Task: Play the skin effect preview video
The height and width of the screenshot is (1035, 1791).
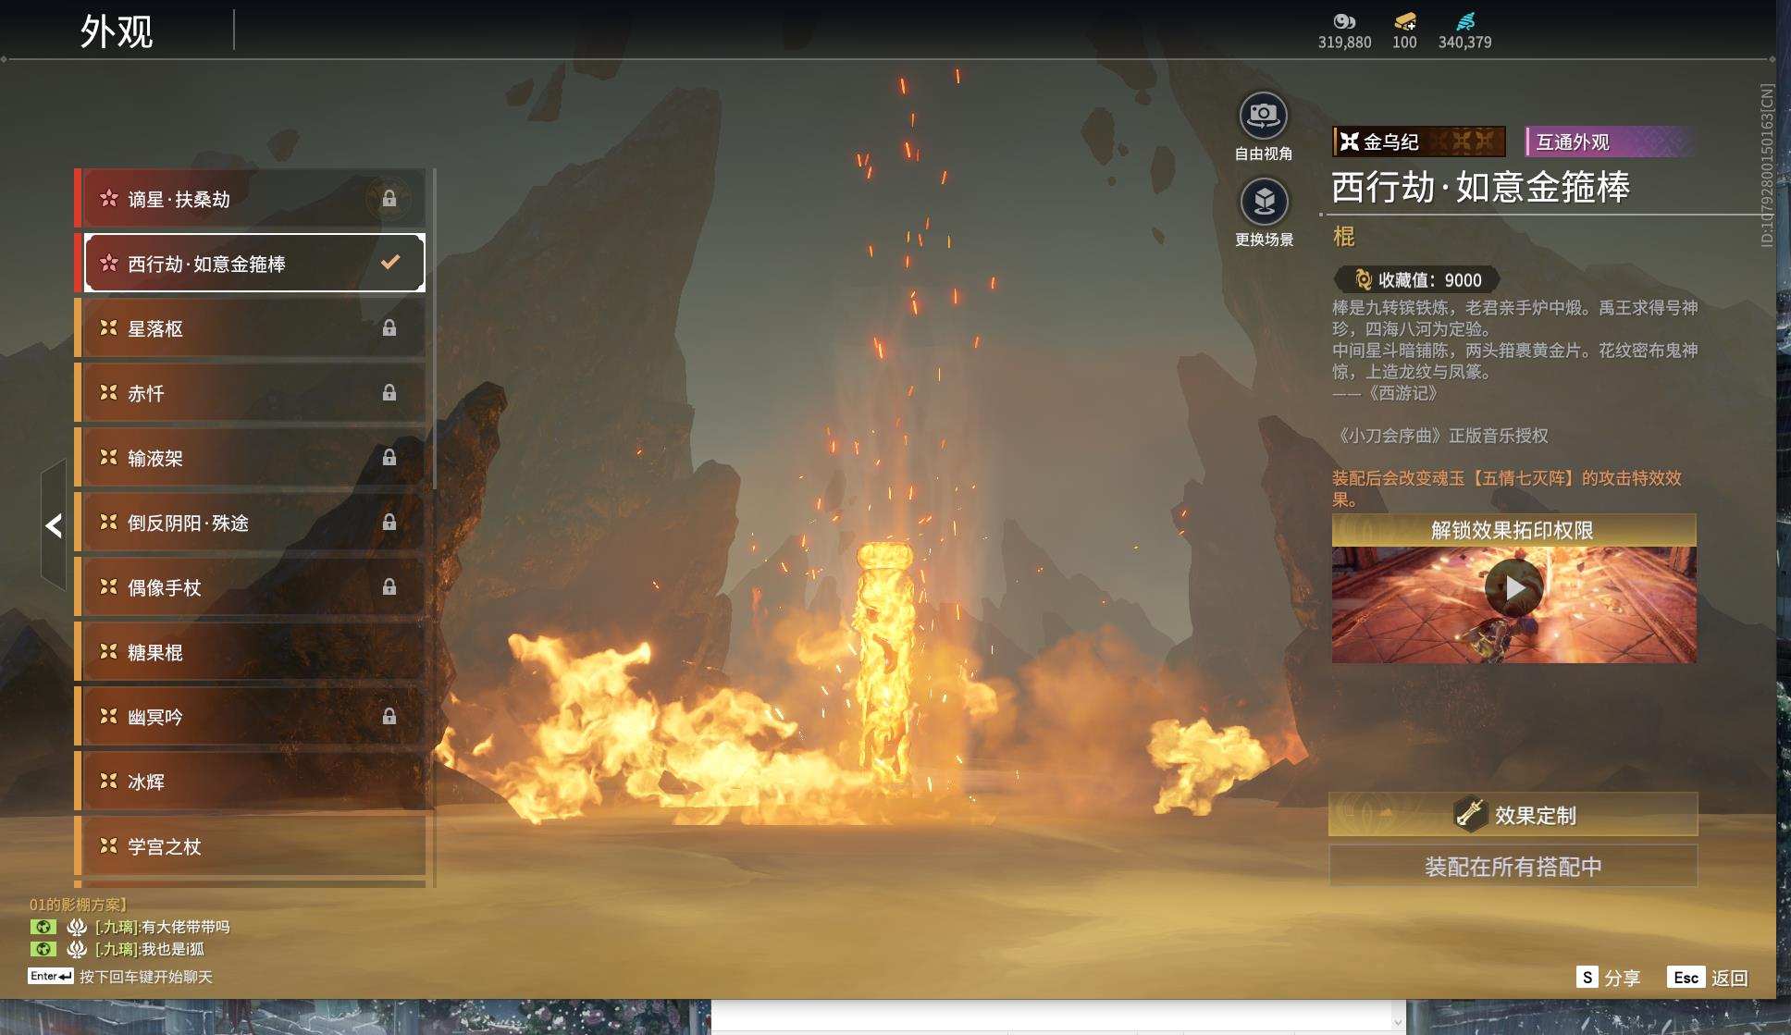Action: 1513,587
